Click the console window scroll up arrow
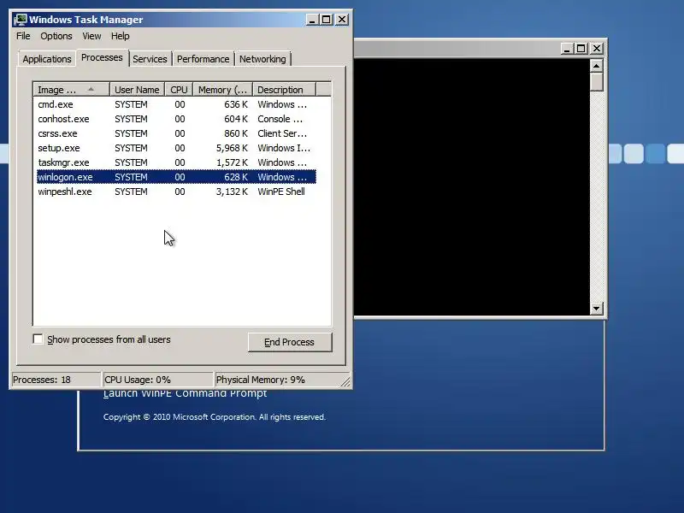This screenshot has width=684, height=513. click(596, 66)
